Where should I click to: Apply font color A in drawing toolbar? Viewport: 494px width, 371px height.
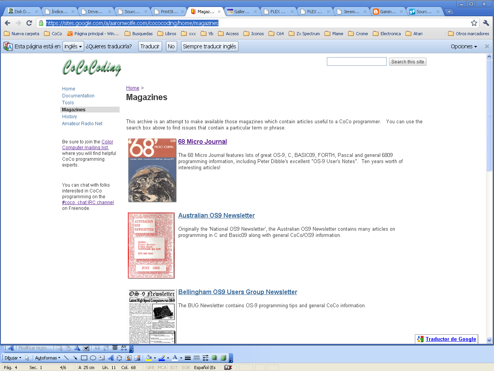pyautogui.click(x=175, y=358)
